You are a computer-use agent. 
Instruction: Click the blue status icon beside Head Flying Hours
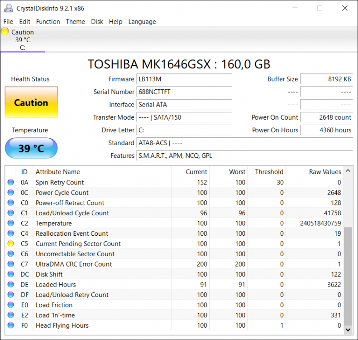click(x=11, y=325)
